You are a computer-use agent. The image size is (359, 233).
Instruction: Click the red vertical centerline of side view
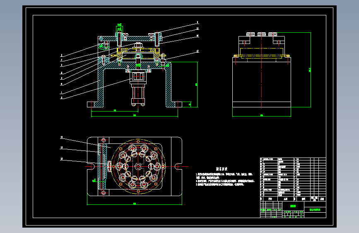(262, 70)
